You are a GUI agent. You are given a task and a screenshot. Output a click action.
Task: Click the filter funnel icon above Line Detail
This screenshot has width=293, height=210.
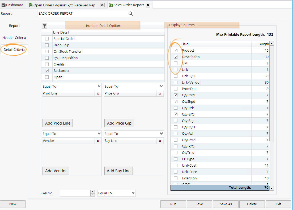coord(45,26)
